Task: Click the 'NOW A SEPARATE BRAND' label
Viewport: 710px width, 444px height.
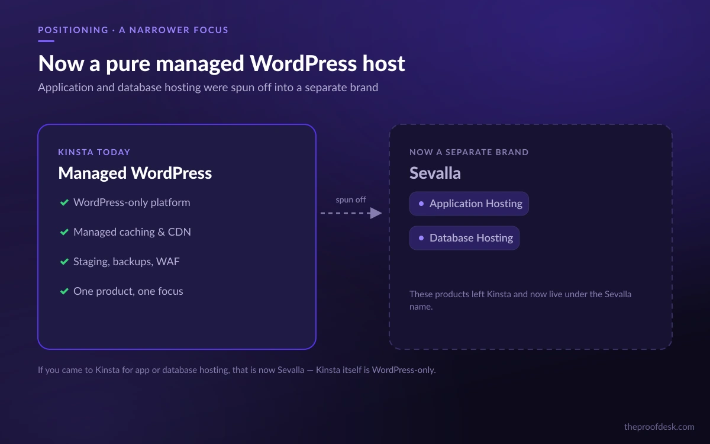Action: click(469, 152)
